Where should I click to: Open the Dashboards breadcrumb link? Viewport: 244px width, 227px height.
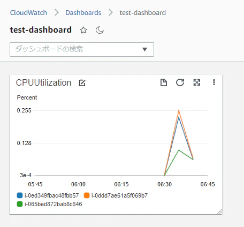pyautogui.click(x=83, y=13)
